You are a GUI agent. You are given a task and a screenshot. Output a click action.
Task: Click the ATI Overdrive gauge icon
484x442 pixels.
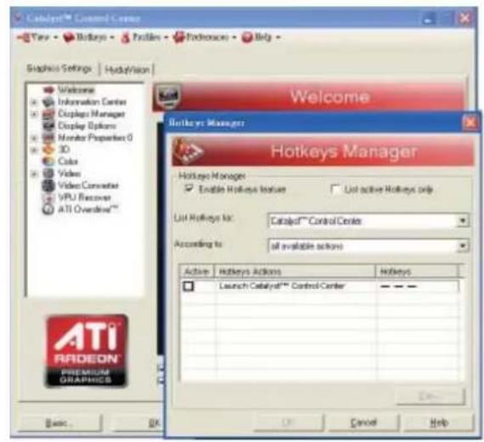pos(48,209)
